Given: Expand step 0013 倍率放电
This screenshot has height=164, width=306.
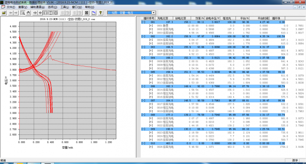Looking at the screenshot, I should click(151, 83).
